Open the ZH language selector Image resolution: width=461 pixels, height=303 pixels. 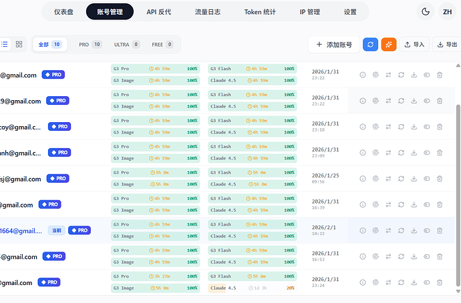447,12
